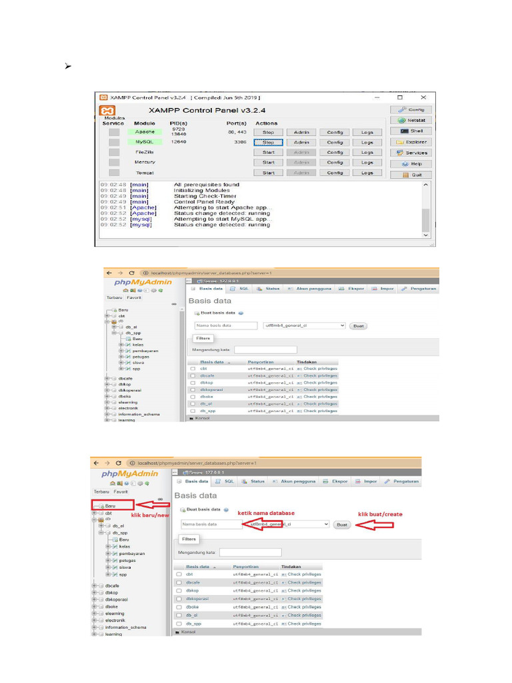Expand the dbcafe node in the bottom tree

[x=93, y=586]
